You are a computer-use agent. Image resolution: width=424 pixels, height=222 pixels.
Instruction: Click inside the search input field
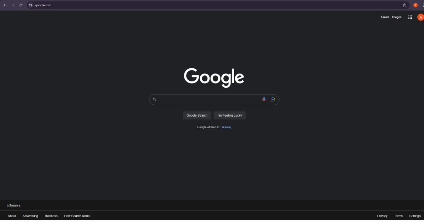[x=208, y=99]
